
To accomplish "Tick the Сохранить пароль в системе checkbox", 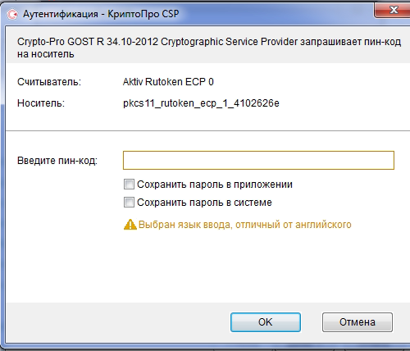I will [129, 203].
